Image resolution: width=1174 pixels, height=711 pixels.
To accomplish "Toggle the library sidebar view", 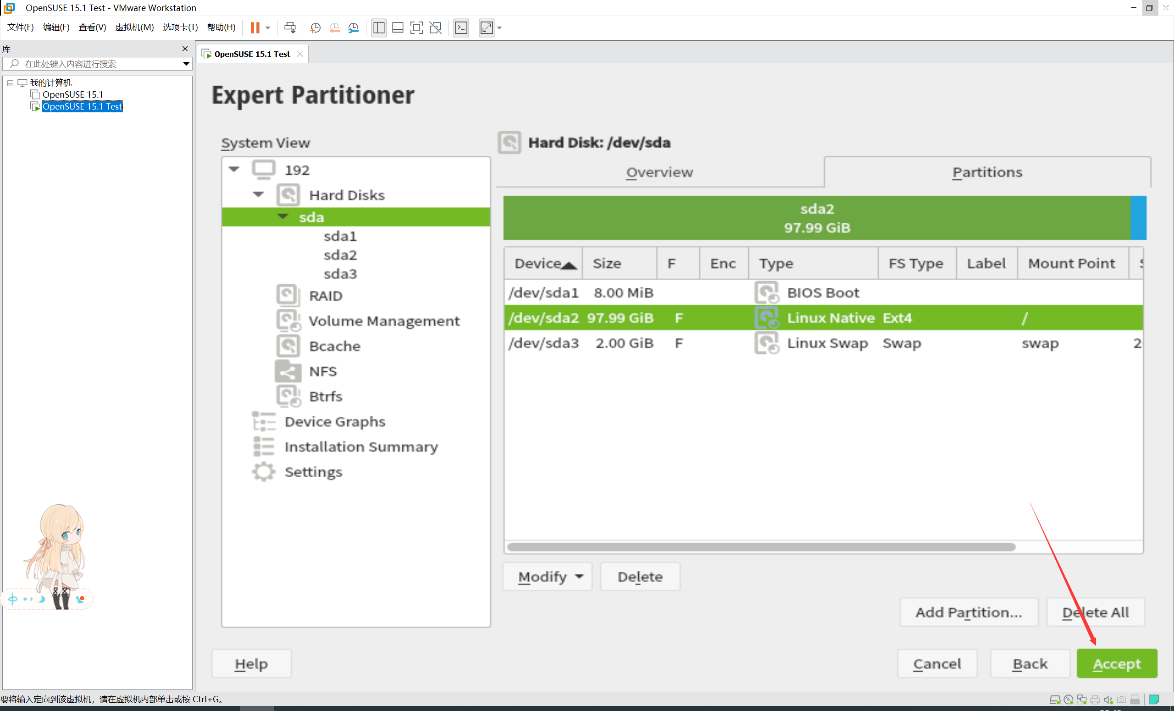I will [379, 28].
